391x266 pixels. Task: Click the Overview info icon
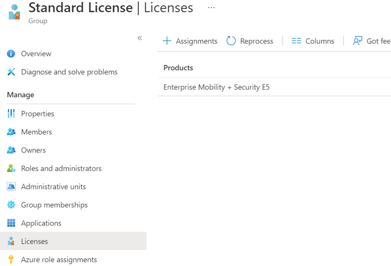(x=11, y=54)
